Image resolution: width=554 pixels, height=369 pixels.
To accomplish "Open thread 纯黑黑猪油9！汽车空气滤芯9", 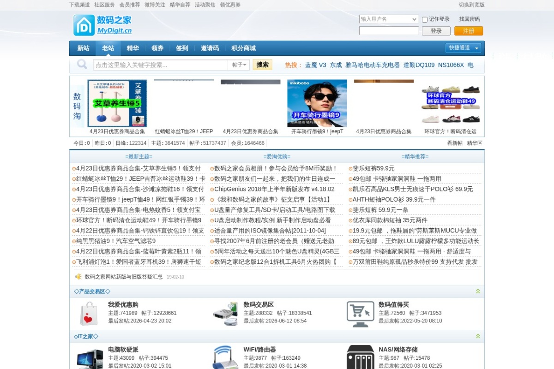I will pos(116,241).
